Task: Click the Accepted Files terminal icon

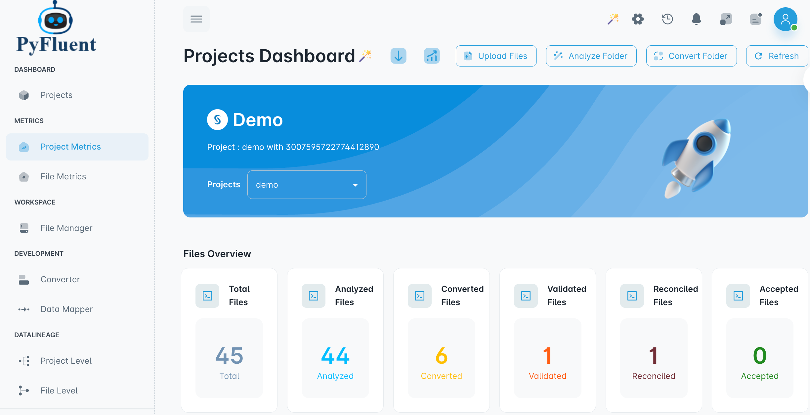Action: pyautogui.click(x=738, y=296)
